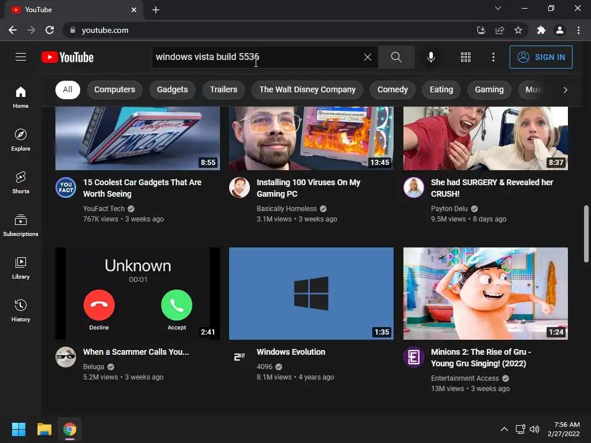Select the Trailers category chip
The width and height of the screenshot is (591, 443).
(223, 89)
